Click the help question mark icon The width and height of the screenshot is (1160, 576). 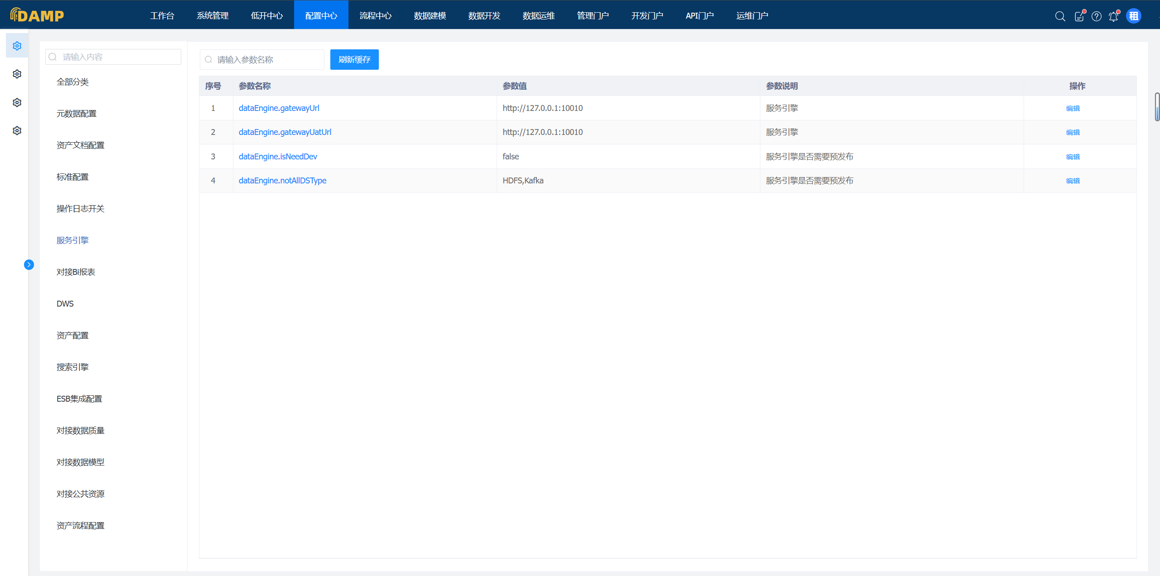(1097, 16)
